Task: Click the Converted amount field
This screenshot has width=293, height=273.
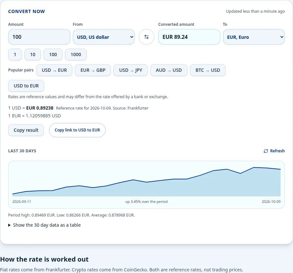Action: coord(189,37)
